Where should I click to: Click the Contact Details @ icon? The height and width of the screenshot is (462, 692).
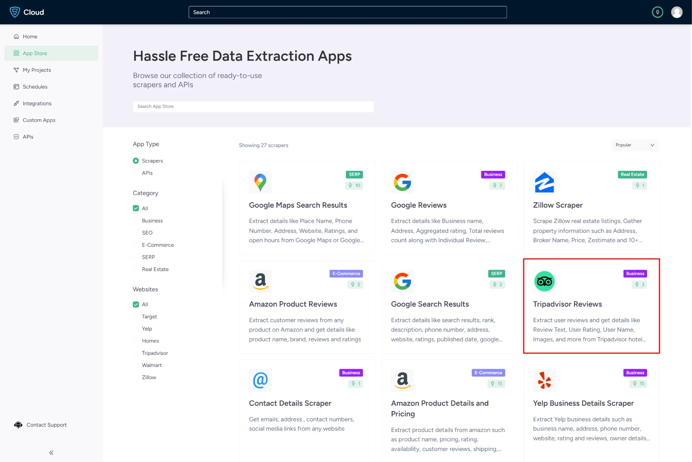260,380
